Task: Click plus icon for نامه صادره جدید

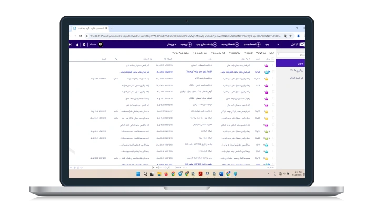Action: pos(259,45)
